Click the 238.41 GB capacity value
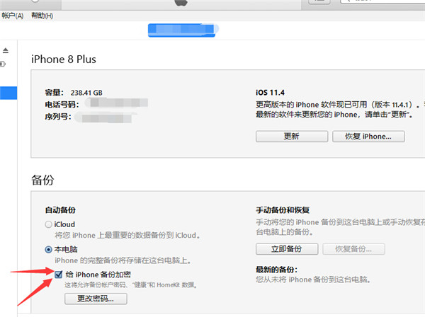The image size is (425, 317). click(x=86, y=93)
